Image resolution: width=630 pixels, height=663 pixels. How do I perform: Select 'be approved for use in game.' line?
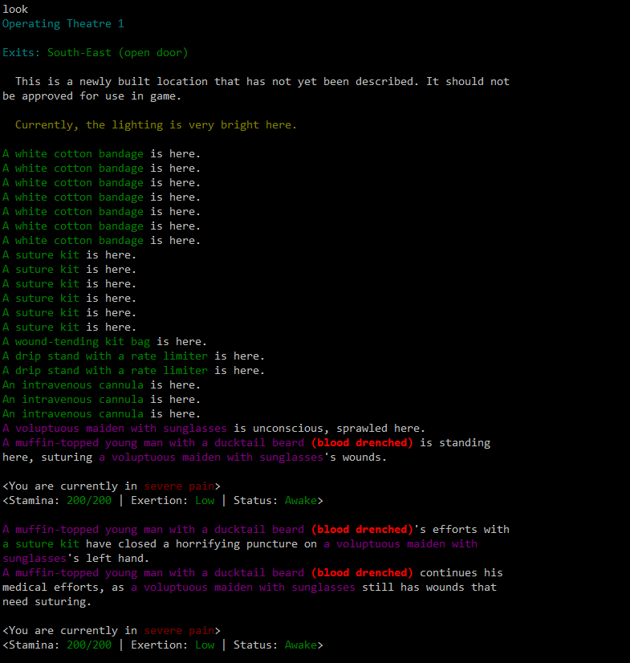coord(91,96)
